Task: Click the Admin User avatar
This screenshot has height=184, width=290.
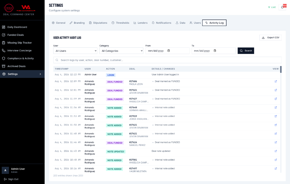Action: [x=5, y=170]
